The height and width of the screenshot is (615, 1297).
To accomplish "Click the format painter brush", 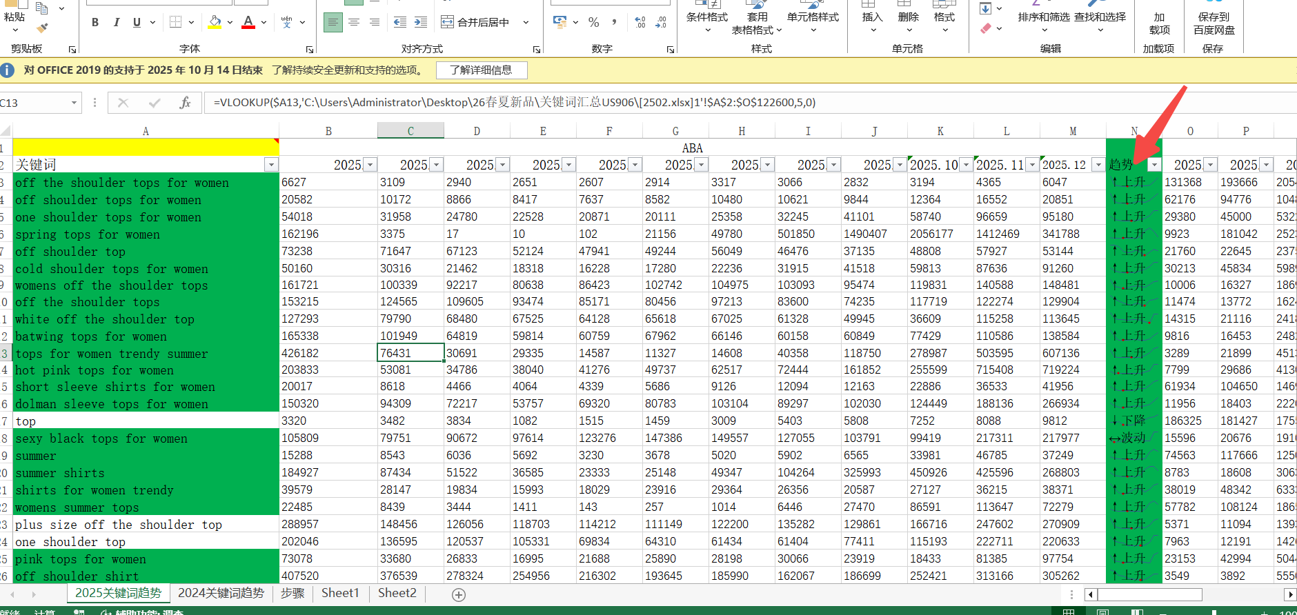I will [42, 28].
